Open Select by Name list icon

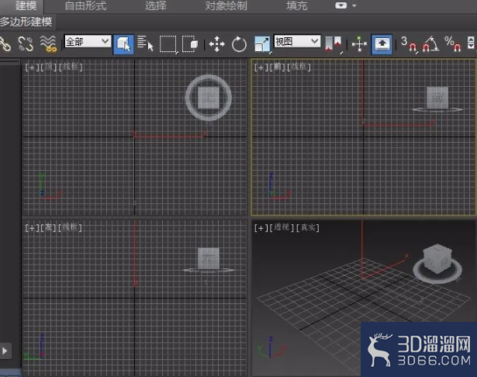[x=145, y=44]
